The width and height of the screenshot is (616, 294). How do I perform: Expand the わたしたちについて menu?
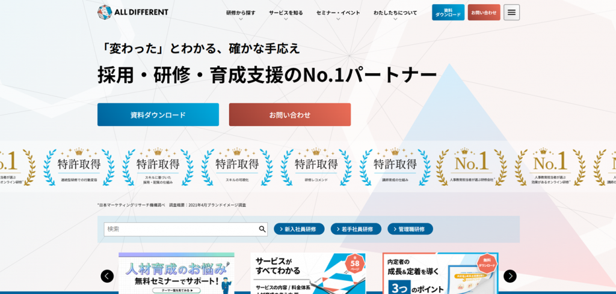(395, 14)
